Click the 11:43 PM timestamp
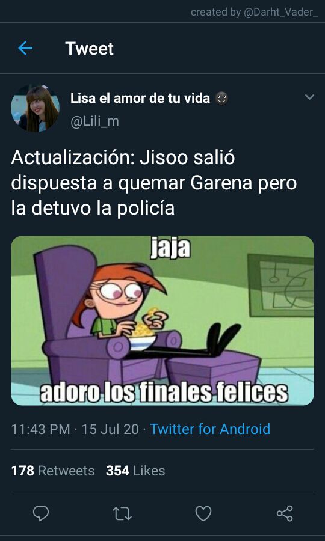This screenshot has height=541, width=325. tap(41, 429)
